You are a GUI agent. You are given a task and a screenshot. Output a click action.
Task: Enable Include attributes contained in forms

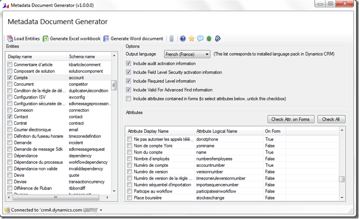tap(129, 98)
